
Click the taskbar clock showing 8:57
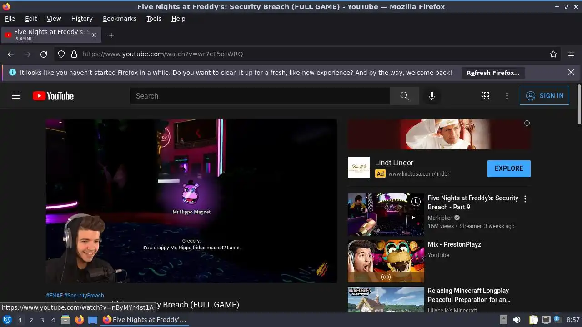573,320
